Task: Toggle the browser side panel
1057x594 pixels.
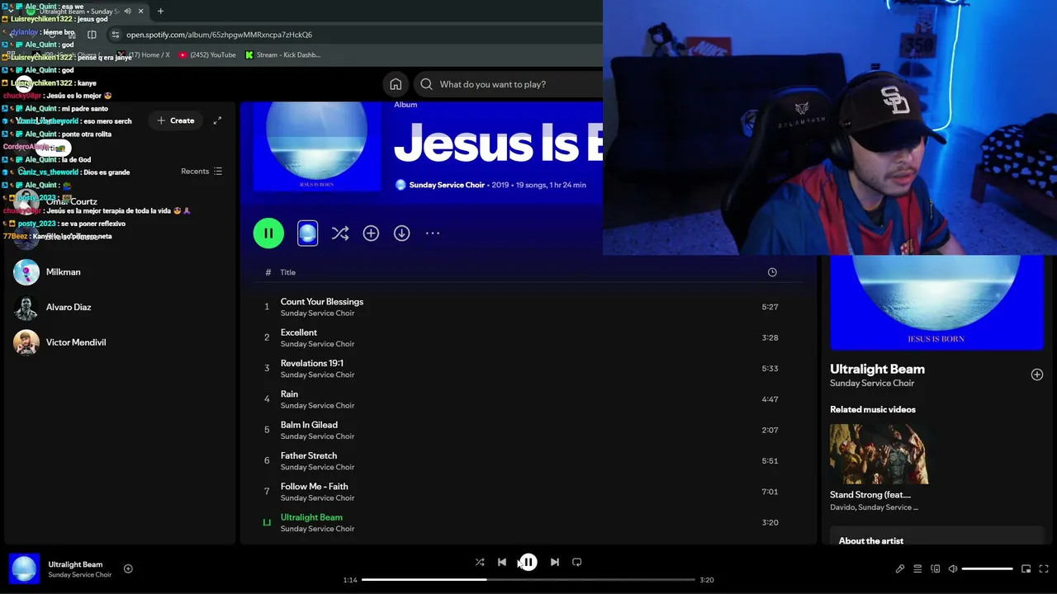Action: tap(92, 35)
